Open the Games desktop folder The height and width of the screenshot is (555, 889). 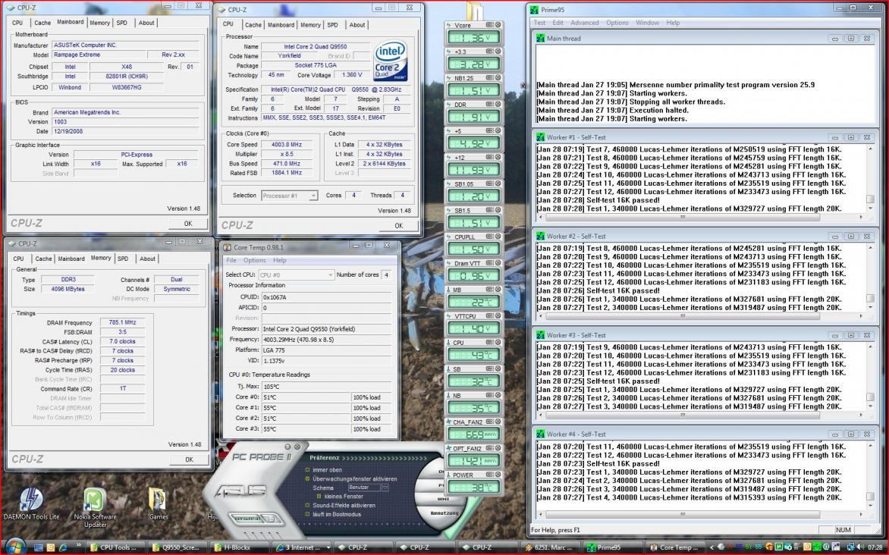pyautogui.click(x=159, y=504)
